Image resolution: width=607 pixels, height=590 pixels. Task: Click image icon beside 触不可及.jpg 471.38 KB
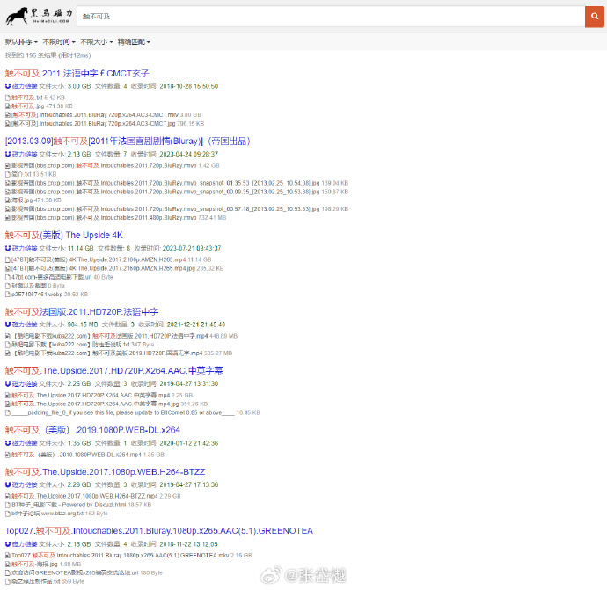(x=8, y=106)
